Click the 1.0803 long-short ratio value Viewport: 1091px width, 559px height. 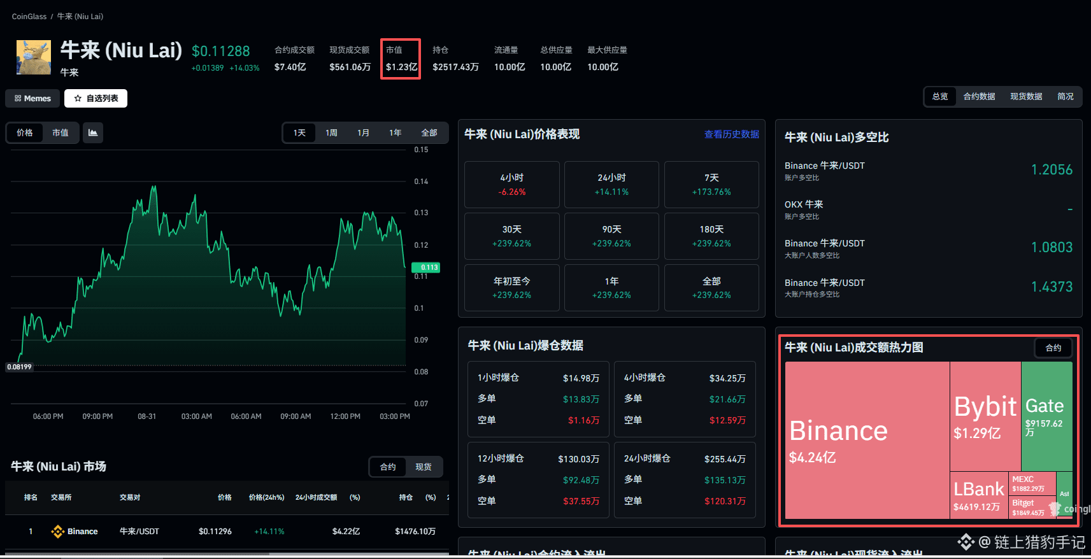pos(1052,248)
